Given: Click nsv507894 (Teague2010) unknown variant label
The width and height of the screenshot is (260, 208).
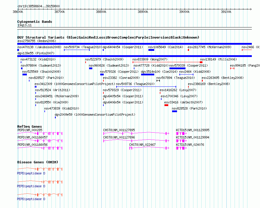Looking at the screenshot, I should [176, 78].
